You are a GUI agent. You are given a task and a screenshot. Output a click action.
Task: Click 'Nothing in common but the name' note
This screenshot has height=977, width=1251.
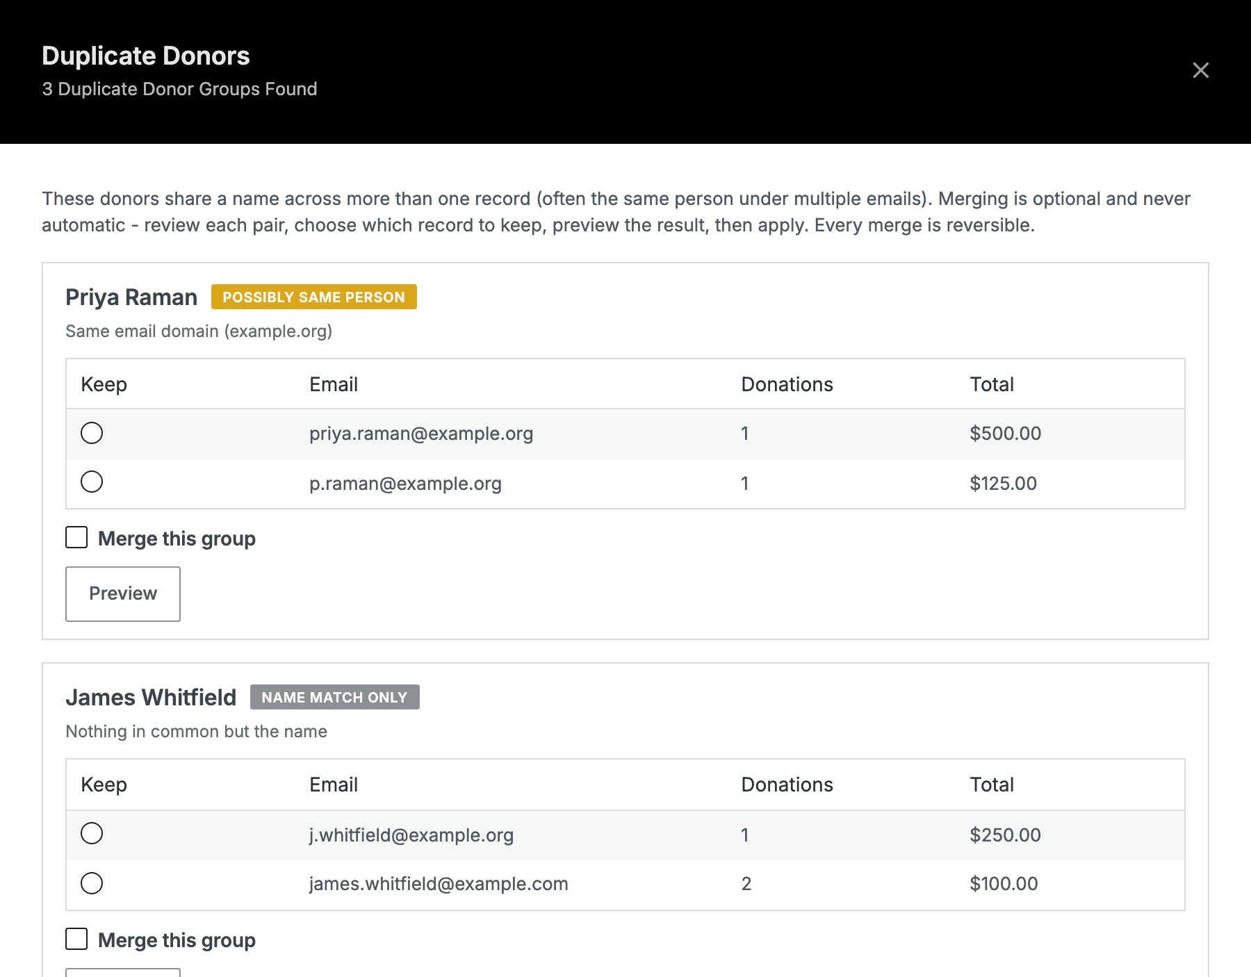[196, 732]
